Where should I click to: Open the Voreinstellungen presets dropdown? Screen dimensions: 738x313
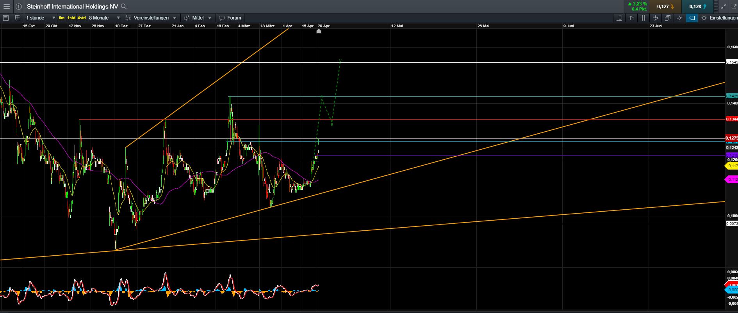[151, 18]
